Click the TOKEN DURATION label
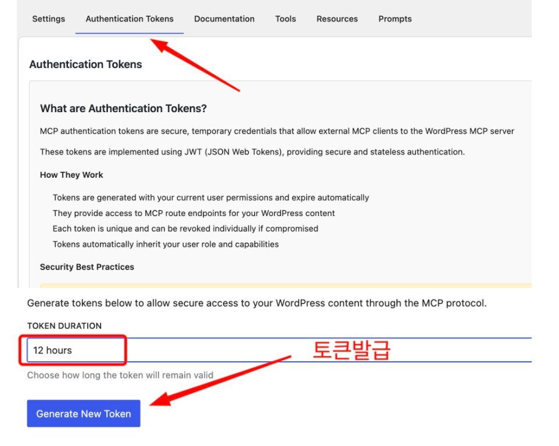This screenshot has height=446, width=559. [64, 326]
